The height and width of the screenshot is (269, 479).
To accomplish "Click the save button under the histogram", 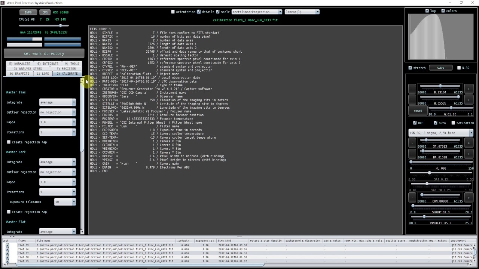I will pos(441,68).
